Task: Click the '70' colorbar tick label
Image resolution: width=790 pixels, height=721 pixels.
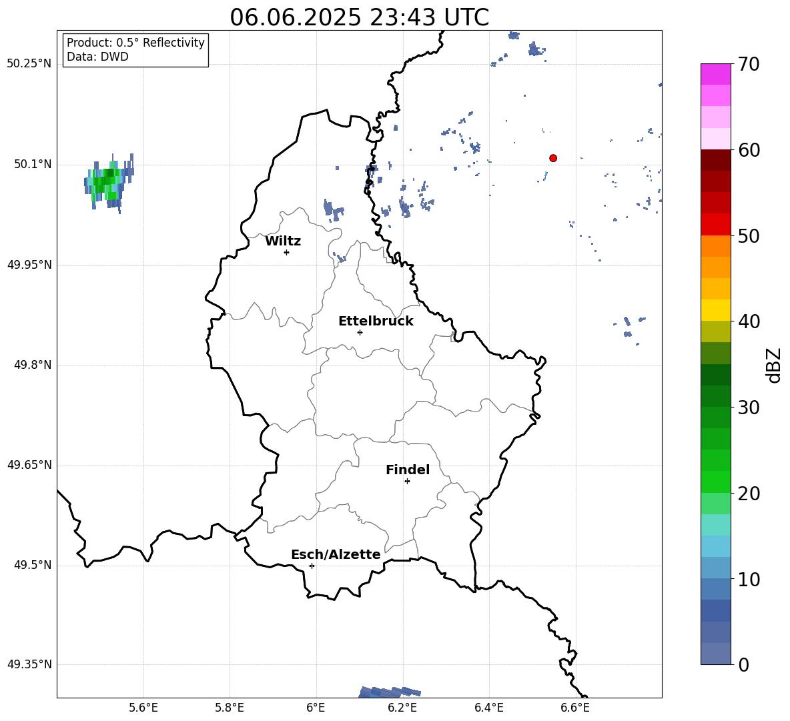Action: [749, 64]
